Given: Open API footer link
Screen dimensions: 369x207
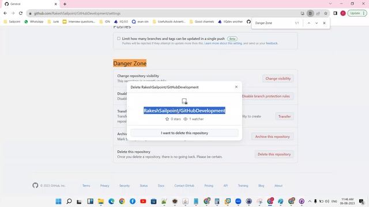Looking at the screenshot, I should click(x=225, y=186).
